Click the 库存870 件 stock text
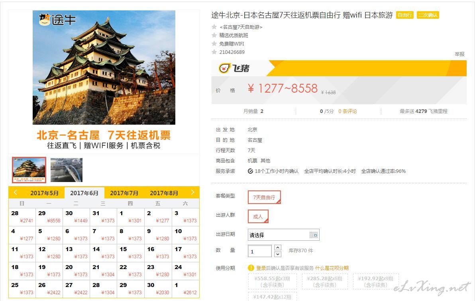 [301, 251]
